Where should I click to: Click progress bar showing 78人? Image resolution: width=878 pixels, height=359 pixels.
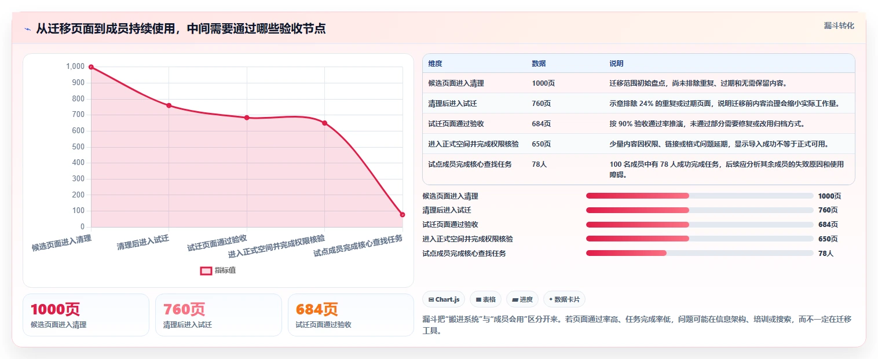(700, 253)
